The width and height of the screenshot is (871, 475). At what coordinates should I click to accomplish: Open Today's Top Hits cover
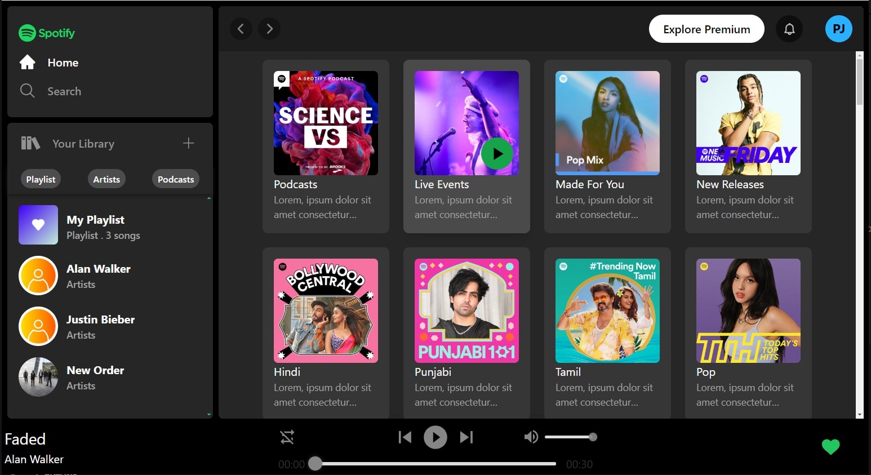tap(748, 310)
